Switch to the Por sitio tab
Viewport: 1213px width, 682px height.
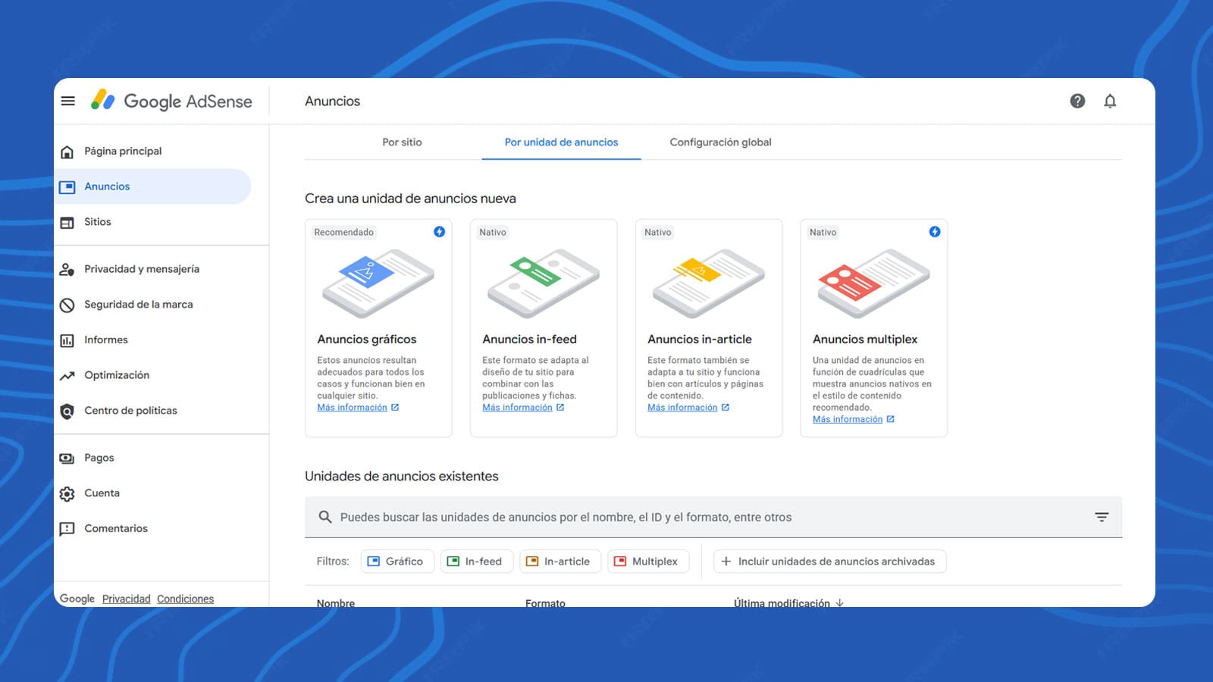(403, 142)
